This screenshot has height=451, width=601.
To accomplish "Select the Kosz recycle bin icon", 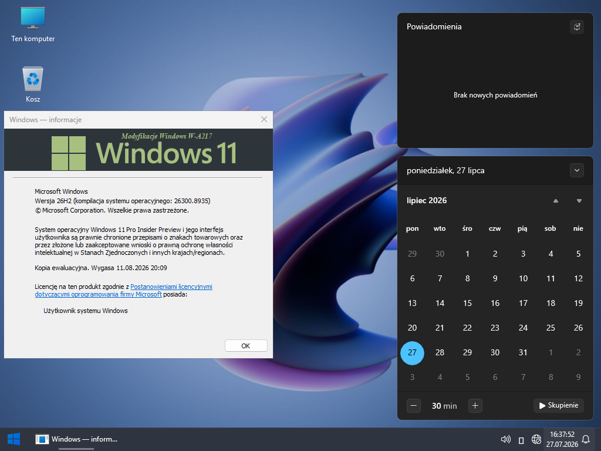I will (33, 85).
